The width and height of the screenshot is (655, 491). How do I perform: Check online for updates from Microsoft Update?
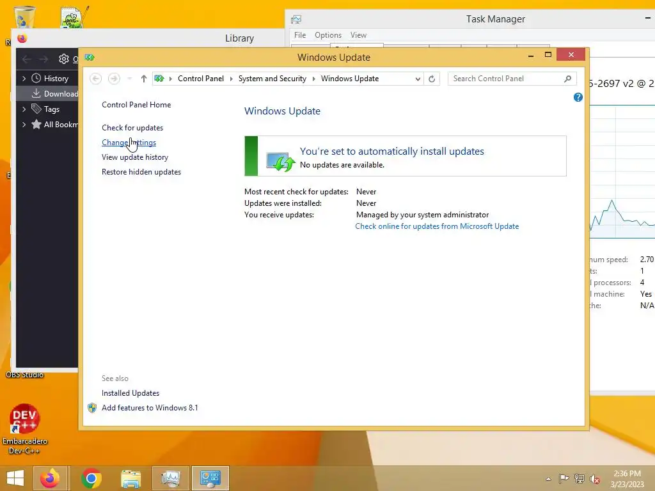coord(437,226)
